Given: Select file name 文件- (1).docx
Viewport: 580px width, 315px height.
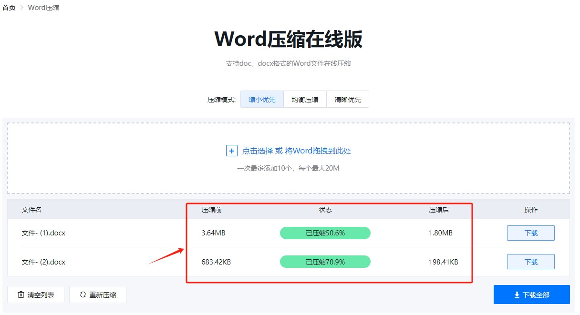Looking at the screenshot, I should pyautogui.click(x=43, y=233).
